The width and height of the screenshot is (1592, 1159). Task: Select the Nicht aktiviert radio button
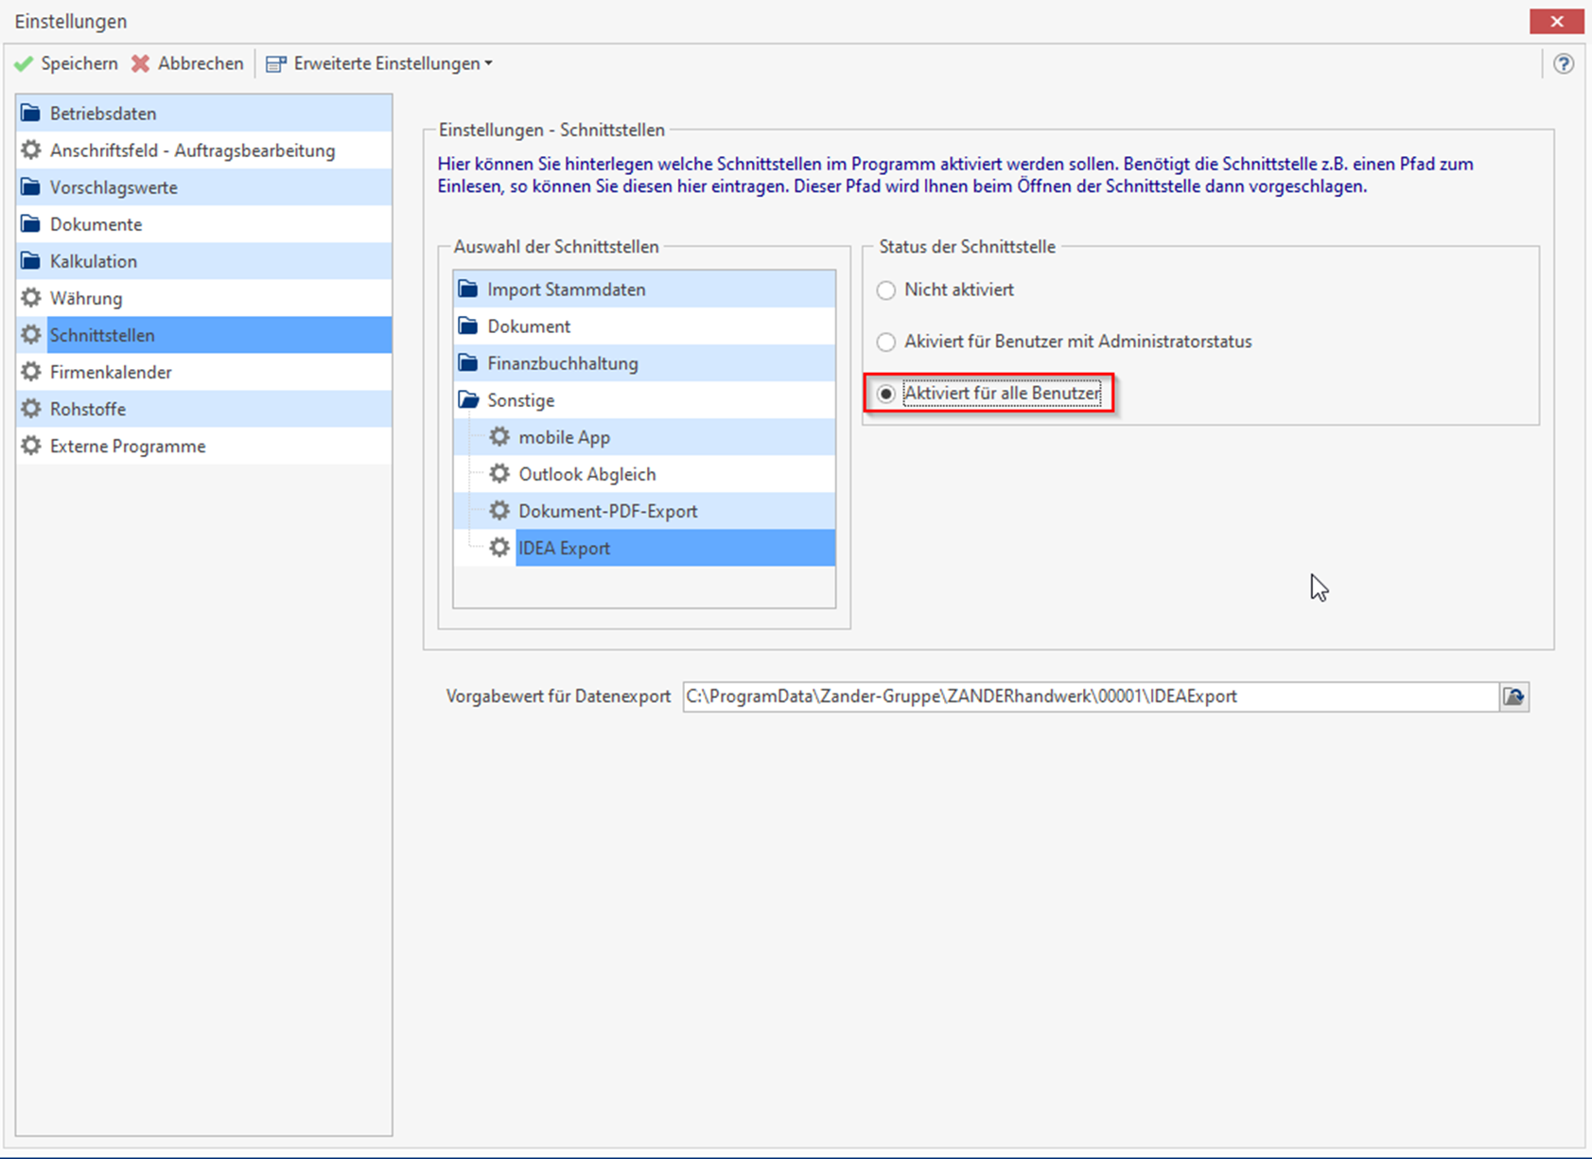point(886,290)
